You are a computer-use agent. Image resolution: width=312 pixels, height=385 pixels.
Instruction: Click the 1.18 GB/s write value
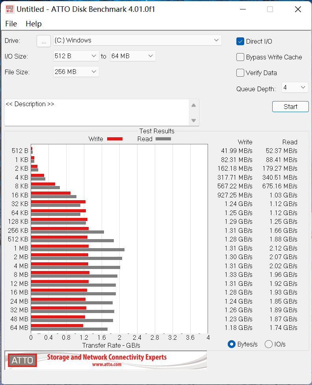coord(239,328)
